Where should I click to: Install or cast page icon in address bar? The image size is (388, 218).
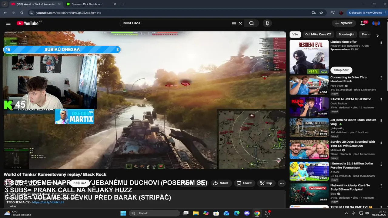point(314,13)
